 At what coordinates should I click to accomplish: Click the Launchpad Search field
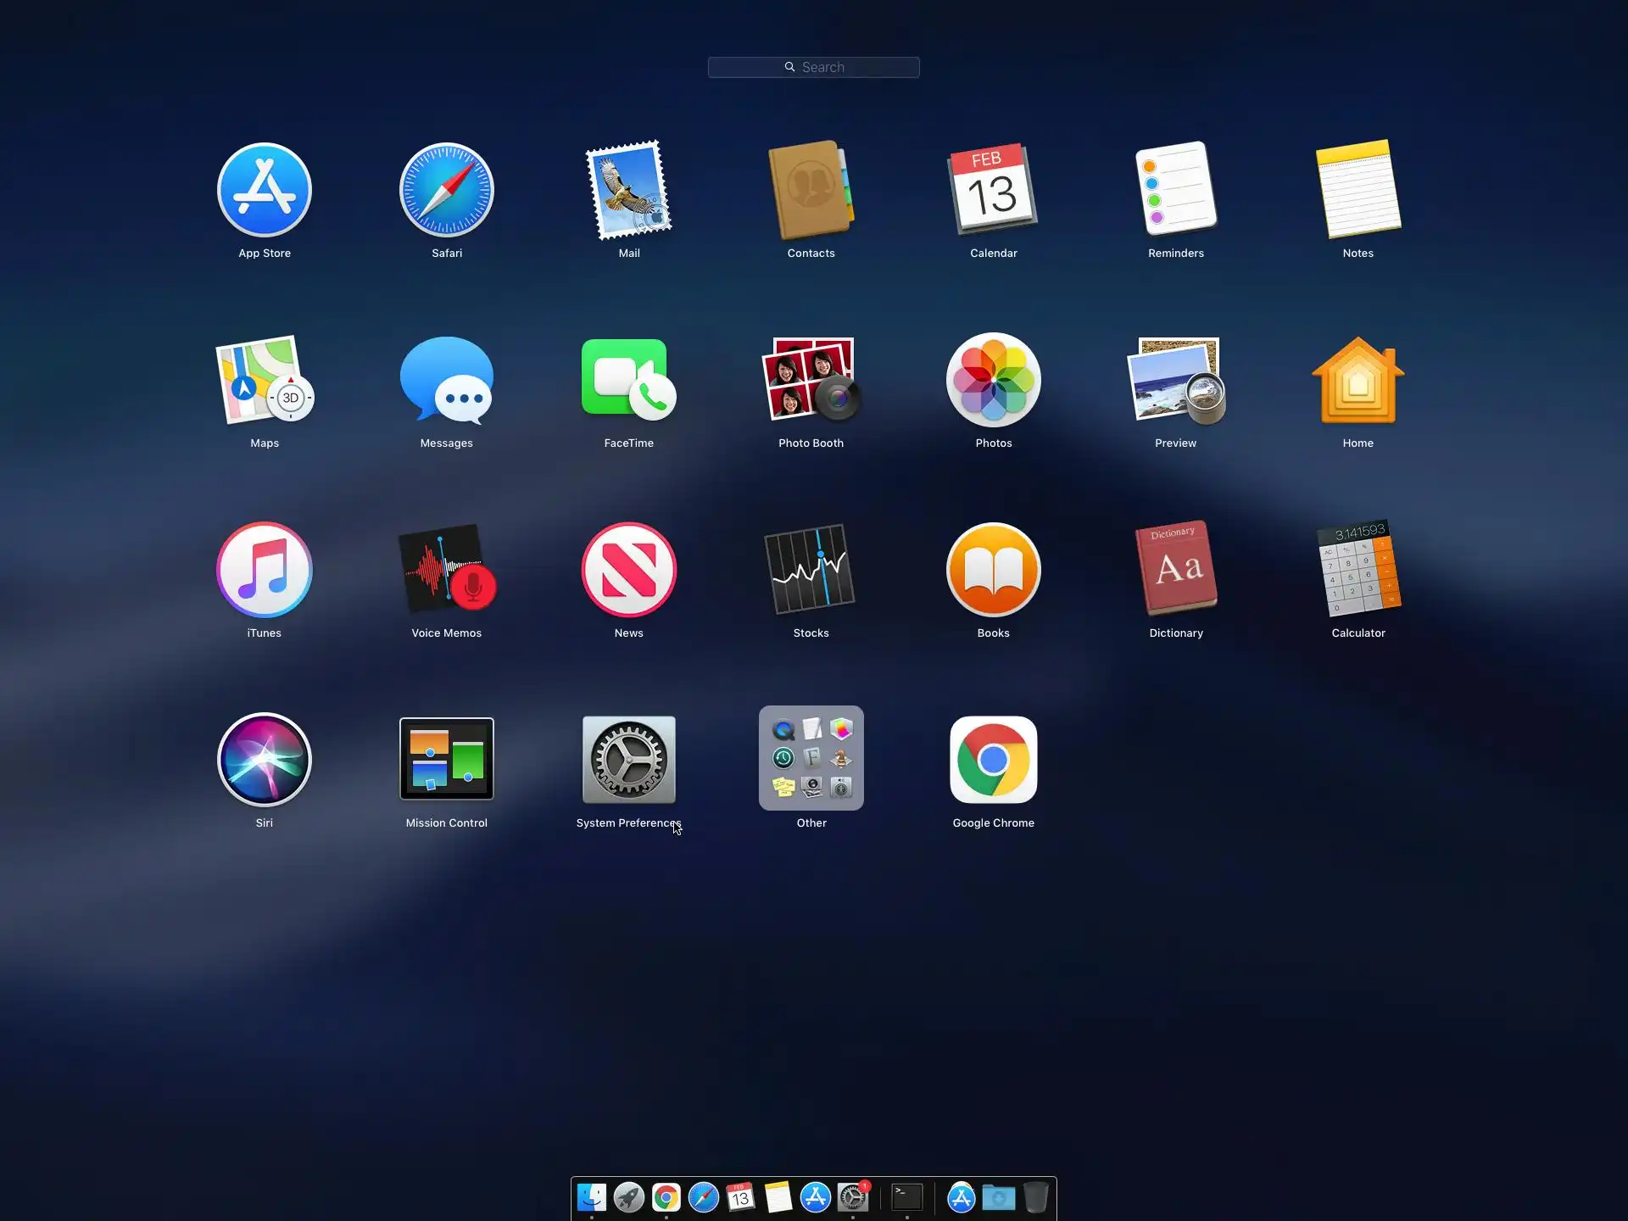pyautogui.click(x=814, y=67)
